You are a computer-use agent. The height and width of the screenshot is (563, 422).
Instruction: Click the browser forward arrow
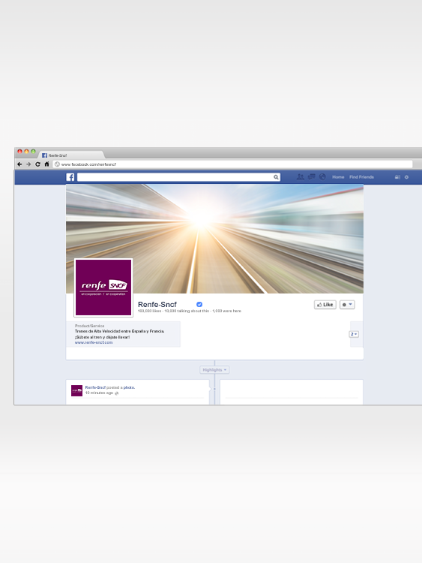(28, 164)
